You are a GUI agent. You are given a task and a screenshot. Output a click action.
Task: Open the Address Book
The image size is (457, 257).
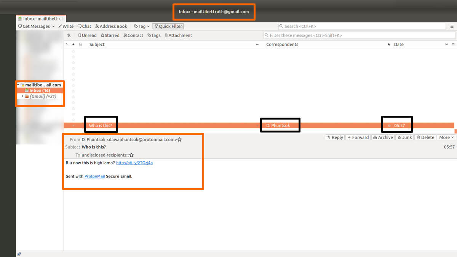click(111, 26)
